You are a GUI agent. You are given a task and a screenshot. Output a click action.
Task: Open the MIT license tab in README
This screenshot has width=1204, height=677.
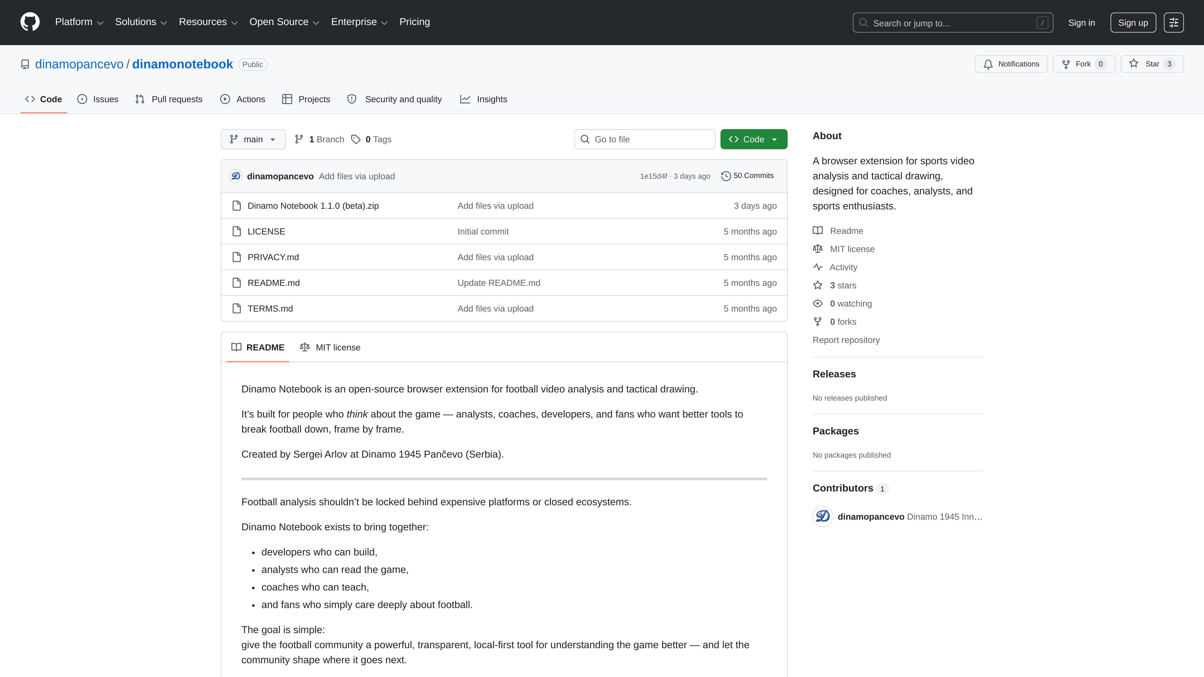[330, 347]
